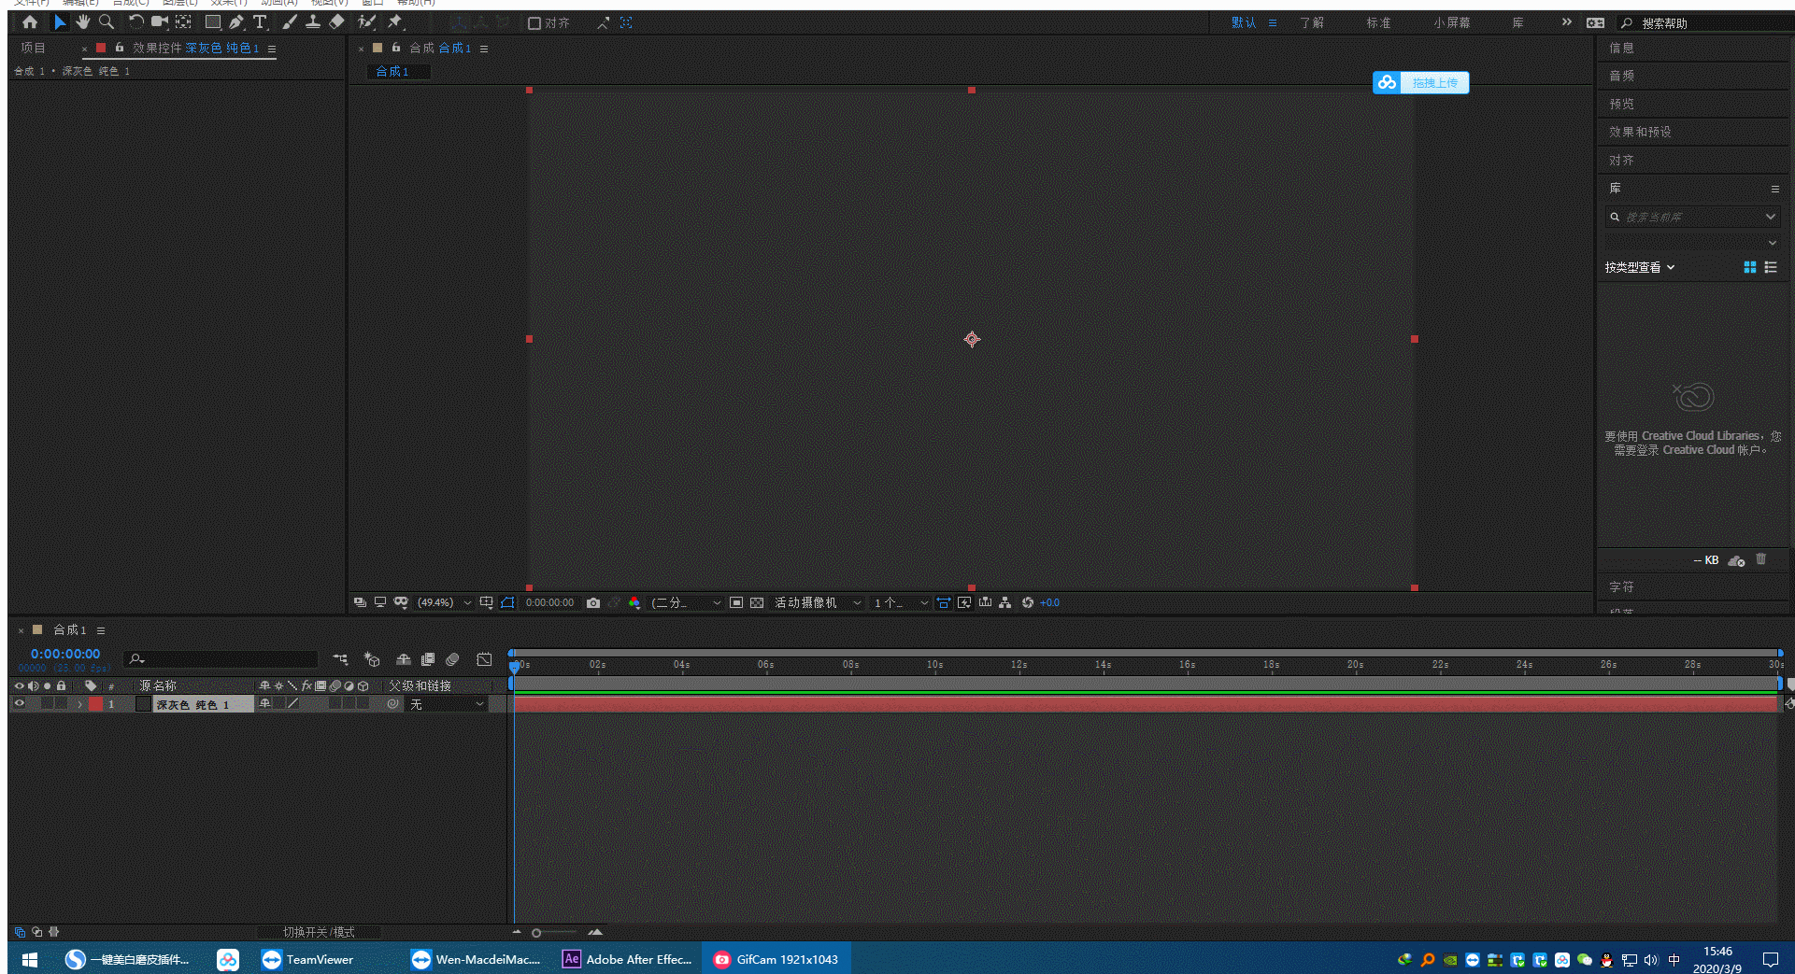The height and width of the screenshot is (974, 1795).
Task: Switch to 小屏幕 workspace
Action: tap(1452, 22)
